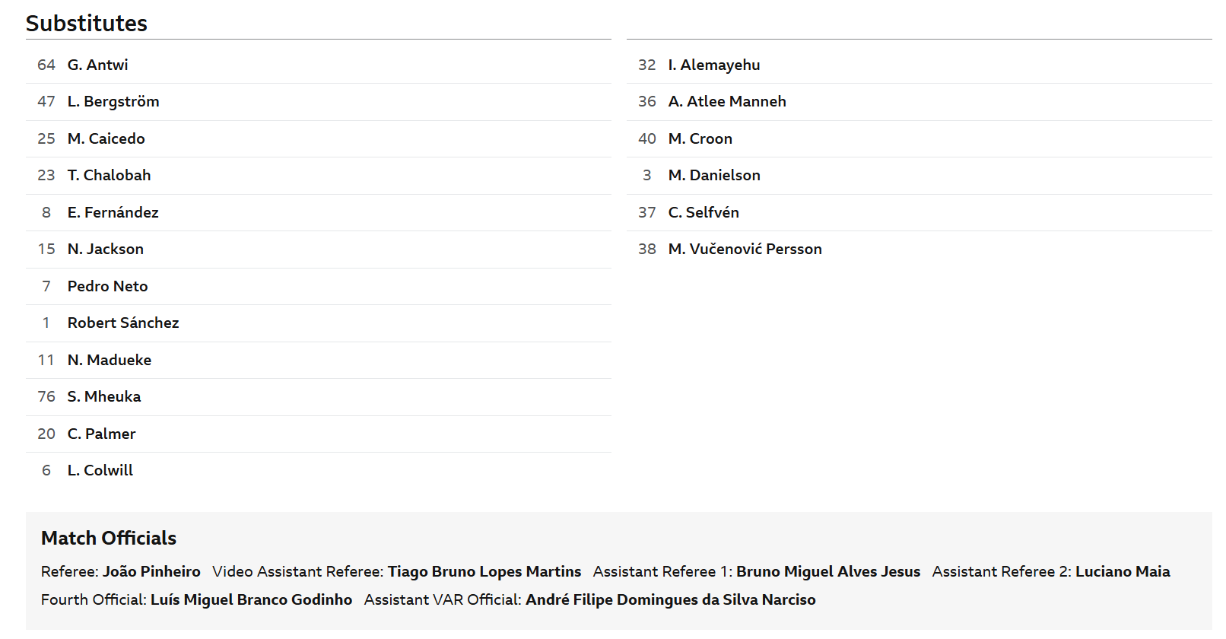Select substitute G. Antwi
The width and height of the screenshot is (1226, 639).
97,65
